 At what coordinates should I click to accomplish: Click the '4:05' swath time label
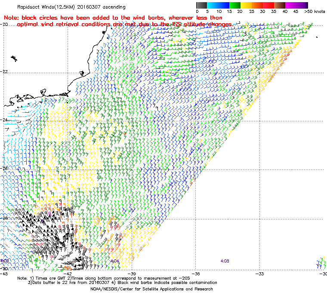click(225, 261)
